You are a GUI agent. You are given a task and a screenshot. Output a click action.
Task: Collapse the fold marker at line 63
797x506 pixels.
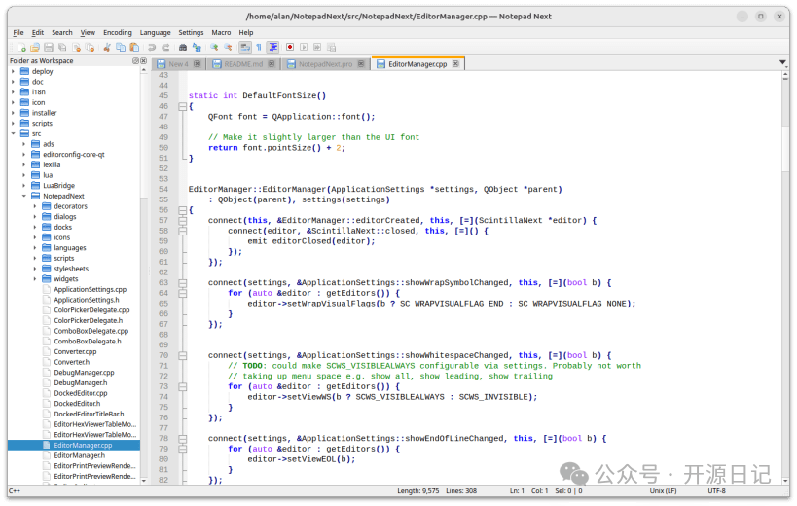(x=183, y=283)
